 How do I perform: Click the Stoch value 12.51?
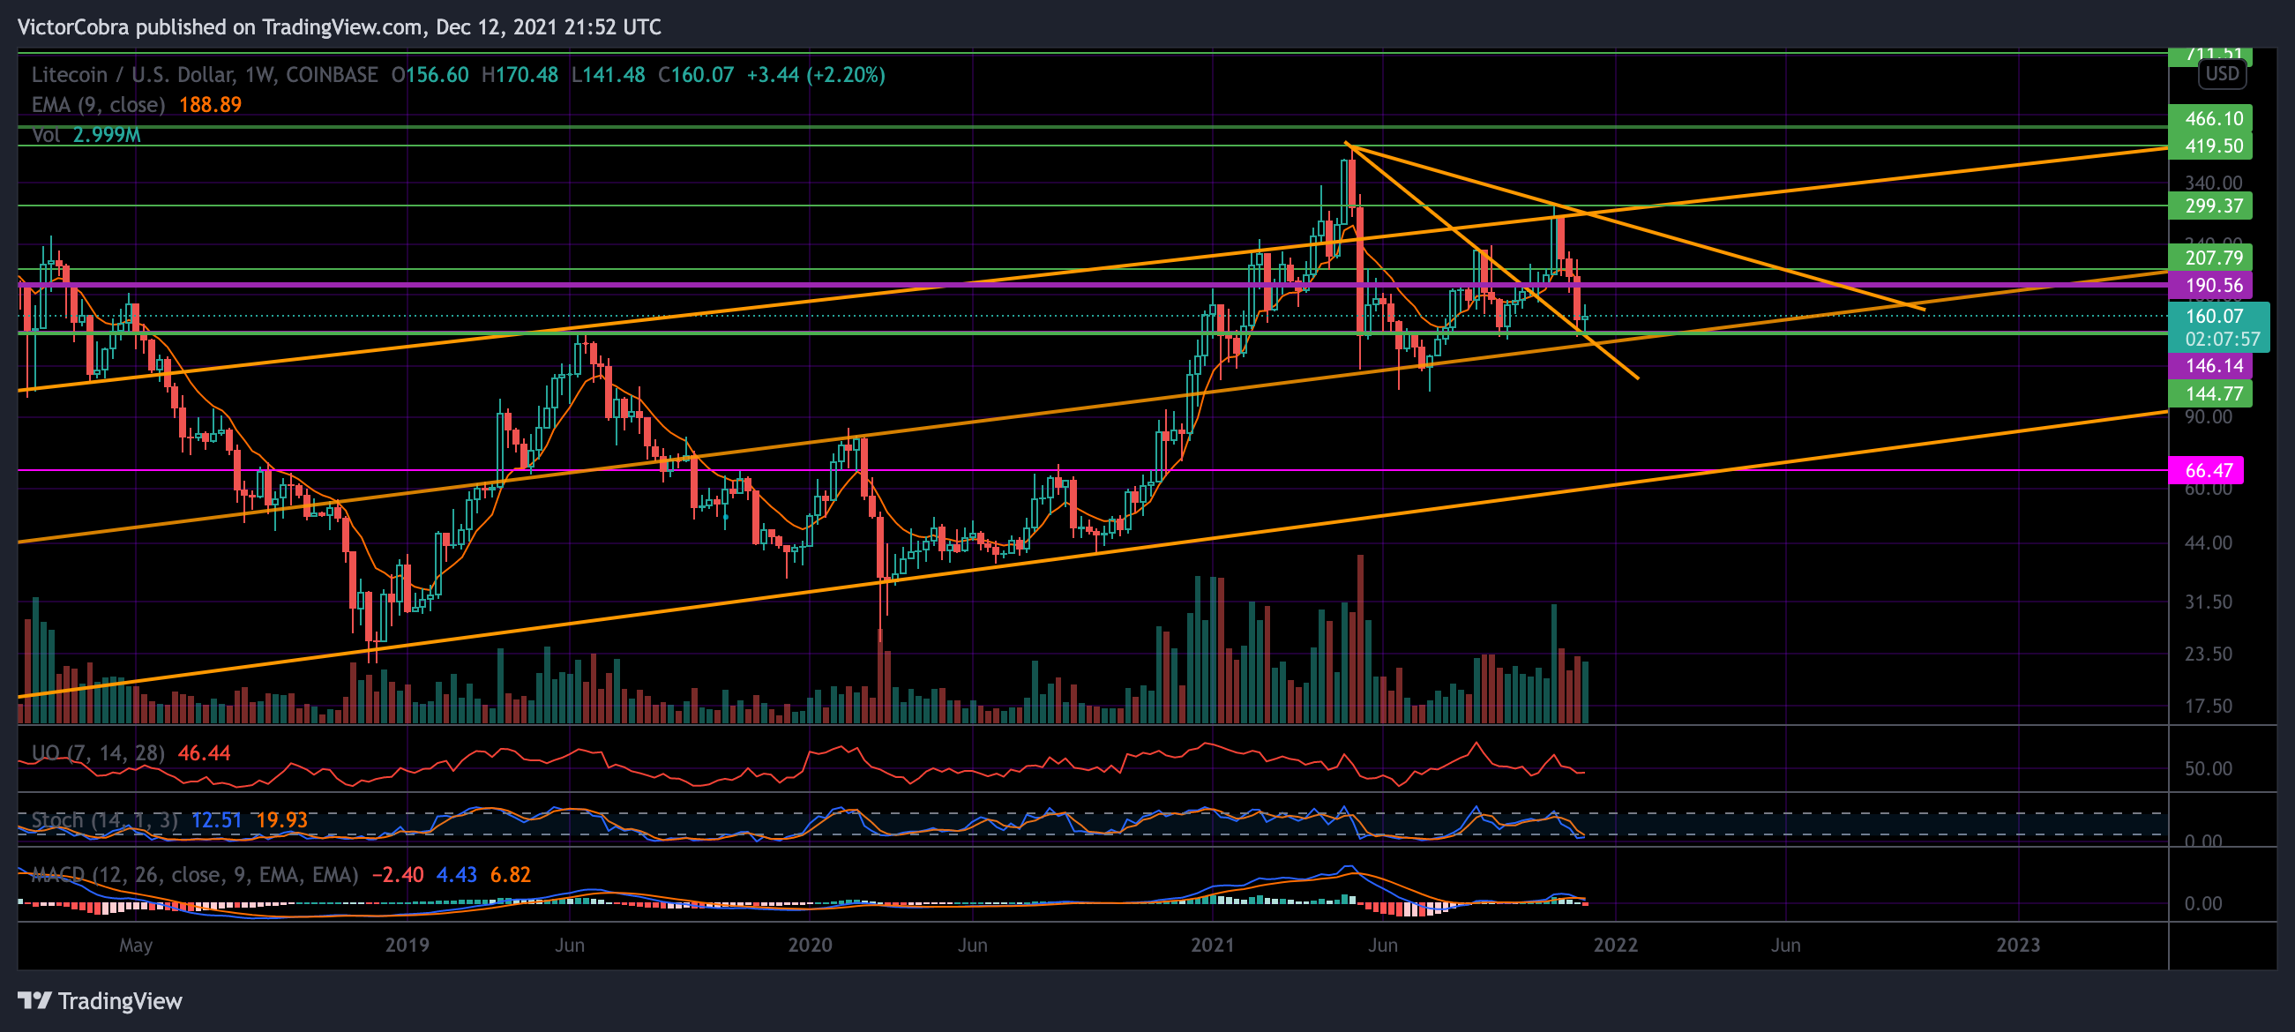tap(216, 820)
